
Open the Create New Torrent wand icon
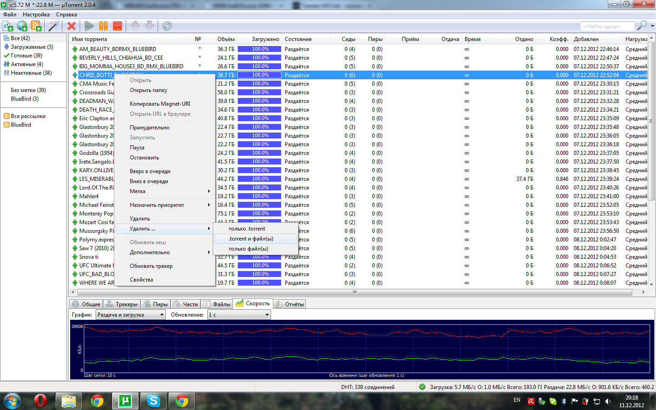point(54,26)
